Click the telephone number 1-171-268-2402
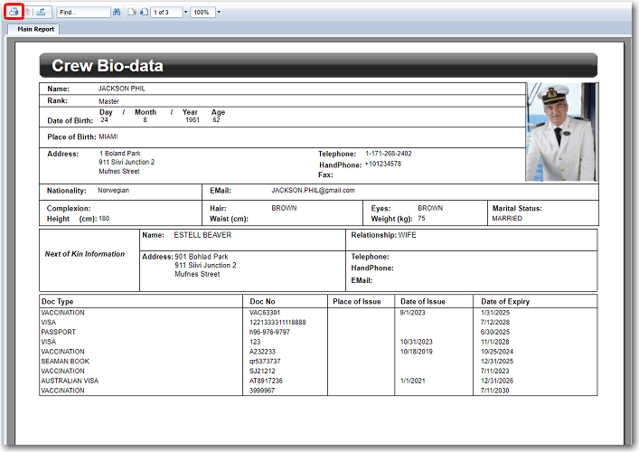Viewport: 639px width, 452px height. coord(388,154)
